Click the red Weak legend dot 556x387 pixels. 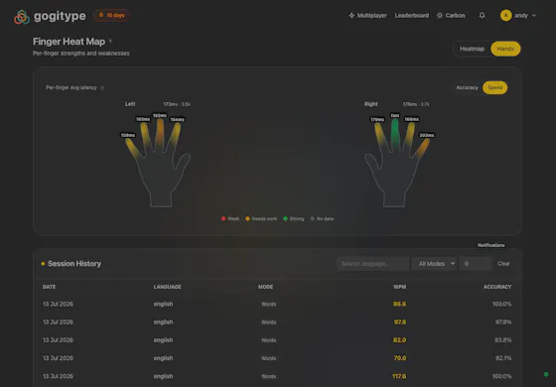click(223, 218)
